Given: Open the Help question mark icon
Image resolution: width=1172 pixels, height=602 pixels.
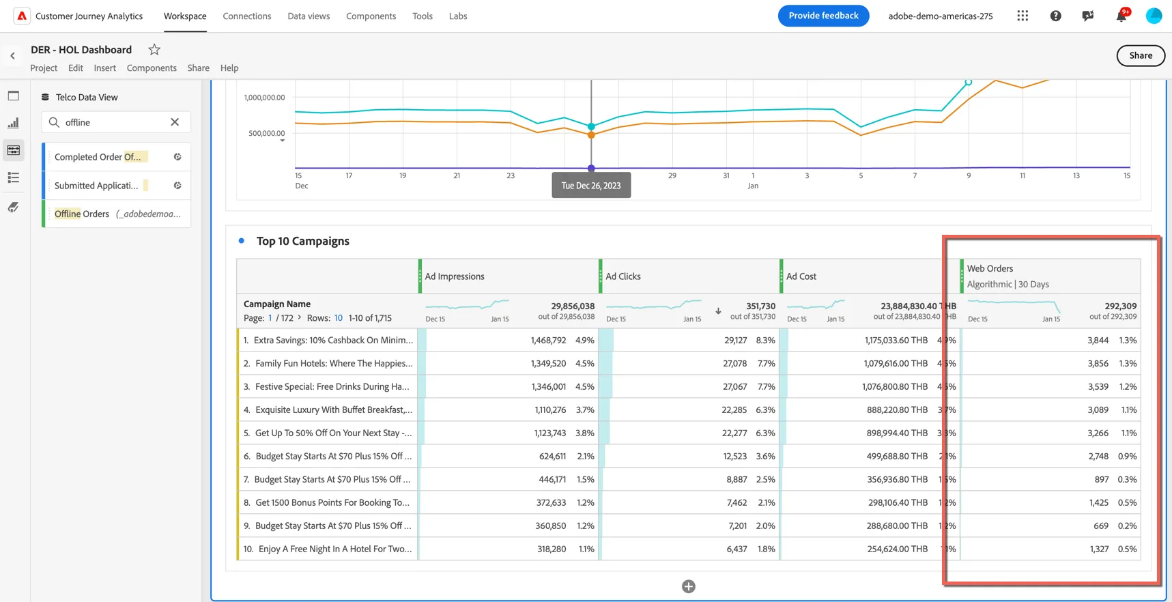Looking at the screenshot, I should point(1055,16).
